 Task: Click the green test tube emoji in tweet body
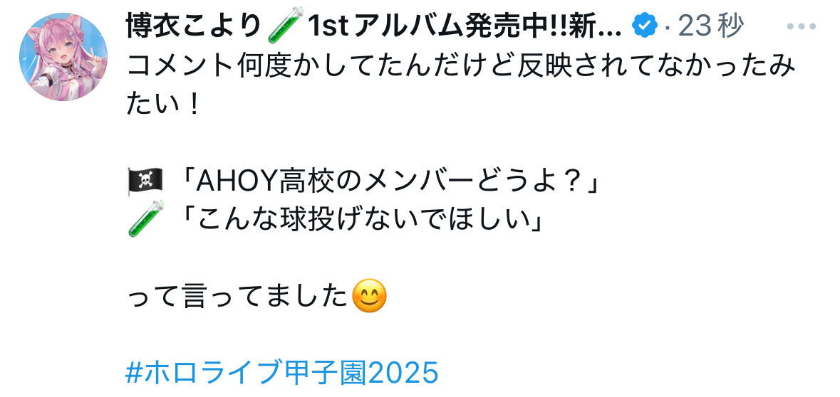pyautogui.click(x=144, y=219)
